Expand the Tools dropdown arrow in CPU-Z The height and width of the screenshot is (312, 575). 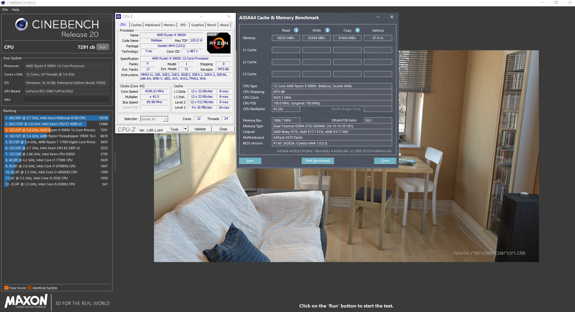(x=186, y=129)
